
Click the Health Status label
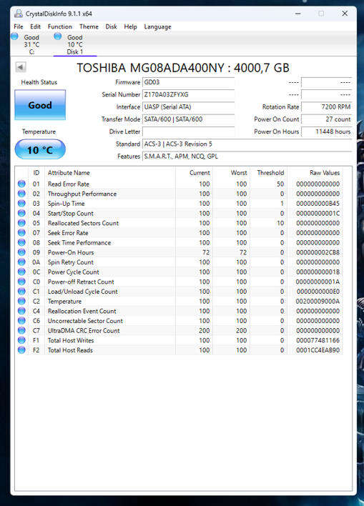tap(39, 82)
